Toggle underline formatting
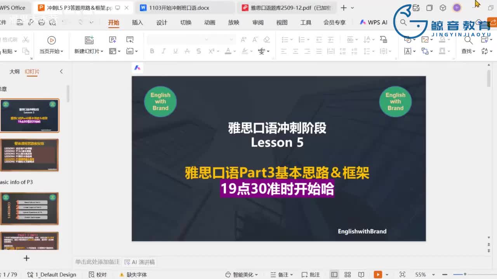Viewport: 497px width, 279px height. (x=175, y=51)
